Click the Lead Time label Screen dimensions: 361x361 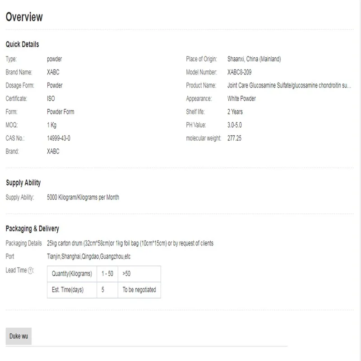(x=16, y=270)
